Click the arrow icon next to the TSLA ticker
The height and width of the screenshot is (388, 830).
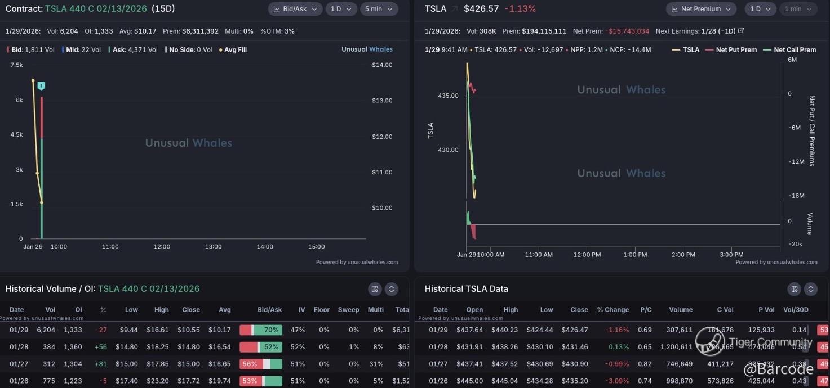(455, 9)
